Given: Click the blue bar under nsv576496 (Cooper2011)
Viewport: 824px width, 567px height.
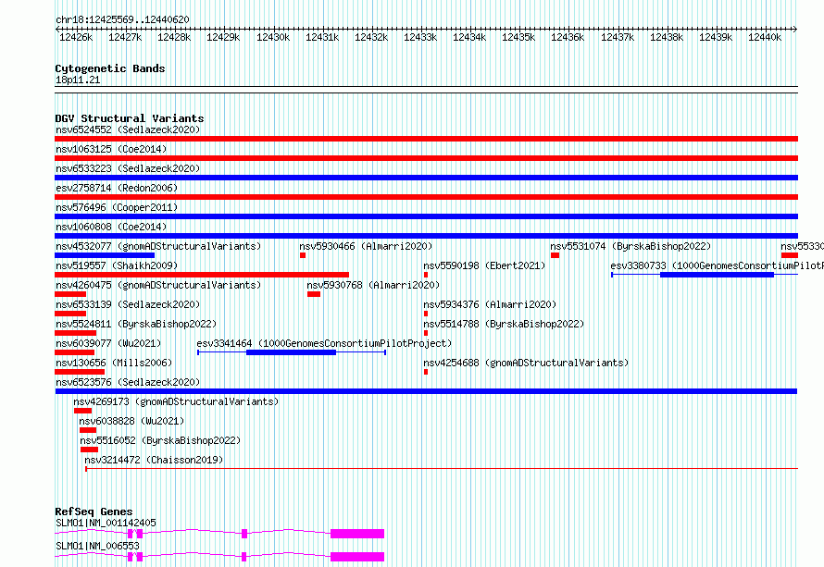Looking at the screenshot, I should (426, 216).
